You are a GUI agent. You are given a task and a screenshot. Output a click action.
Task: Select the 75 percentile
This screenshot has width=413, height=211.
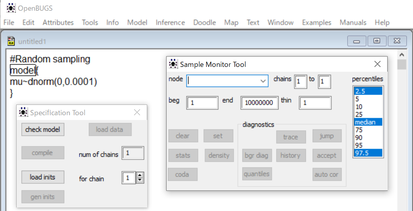tap(368, 130)
